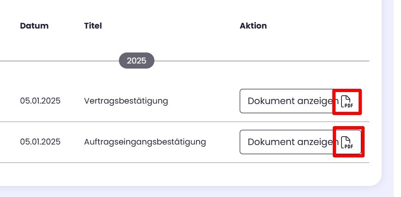Click Dokument anzeigen for Vertragsbestätigung
This screenshot has width=401, height=197.
(x=289, y=101)
